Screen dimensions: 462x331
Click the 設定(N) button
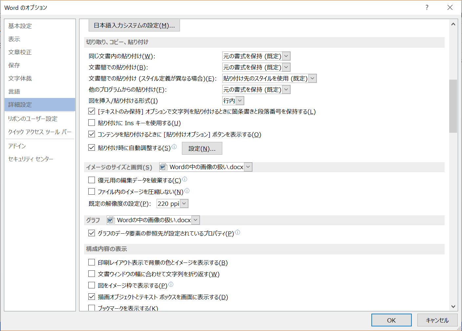tap(202, 148)
